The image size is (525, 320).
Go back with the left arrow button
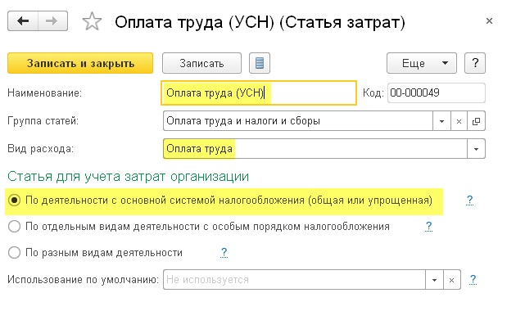pyautogui.click(x=23, y=21)
